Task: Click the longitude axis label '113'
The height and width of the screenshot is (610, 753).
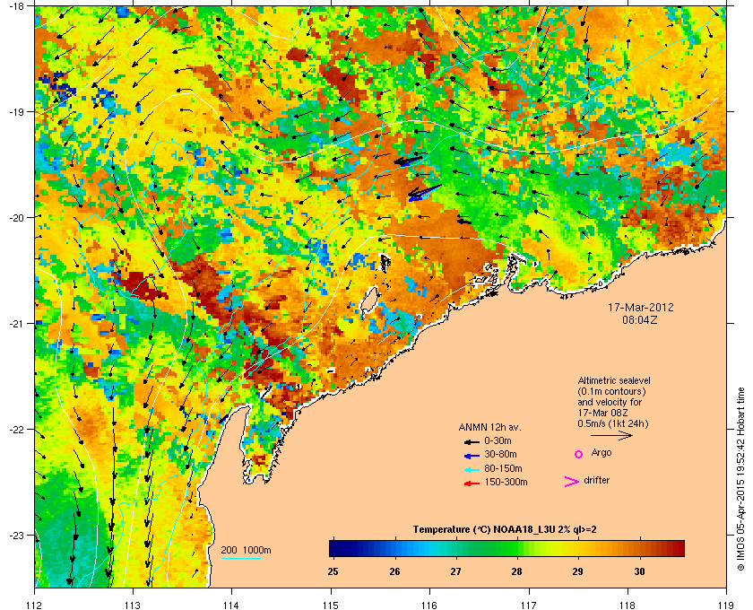Action: tap(133, 605)
